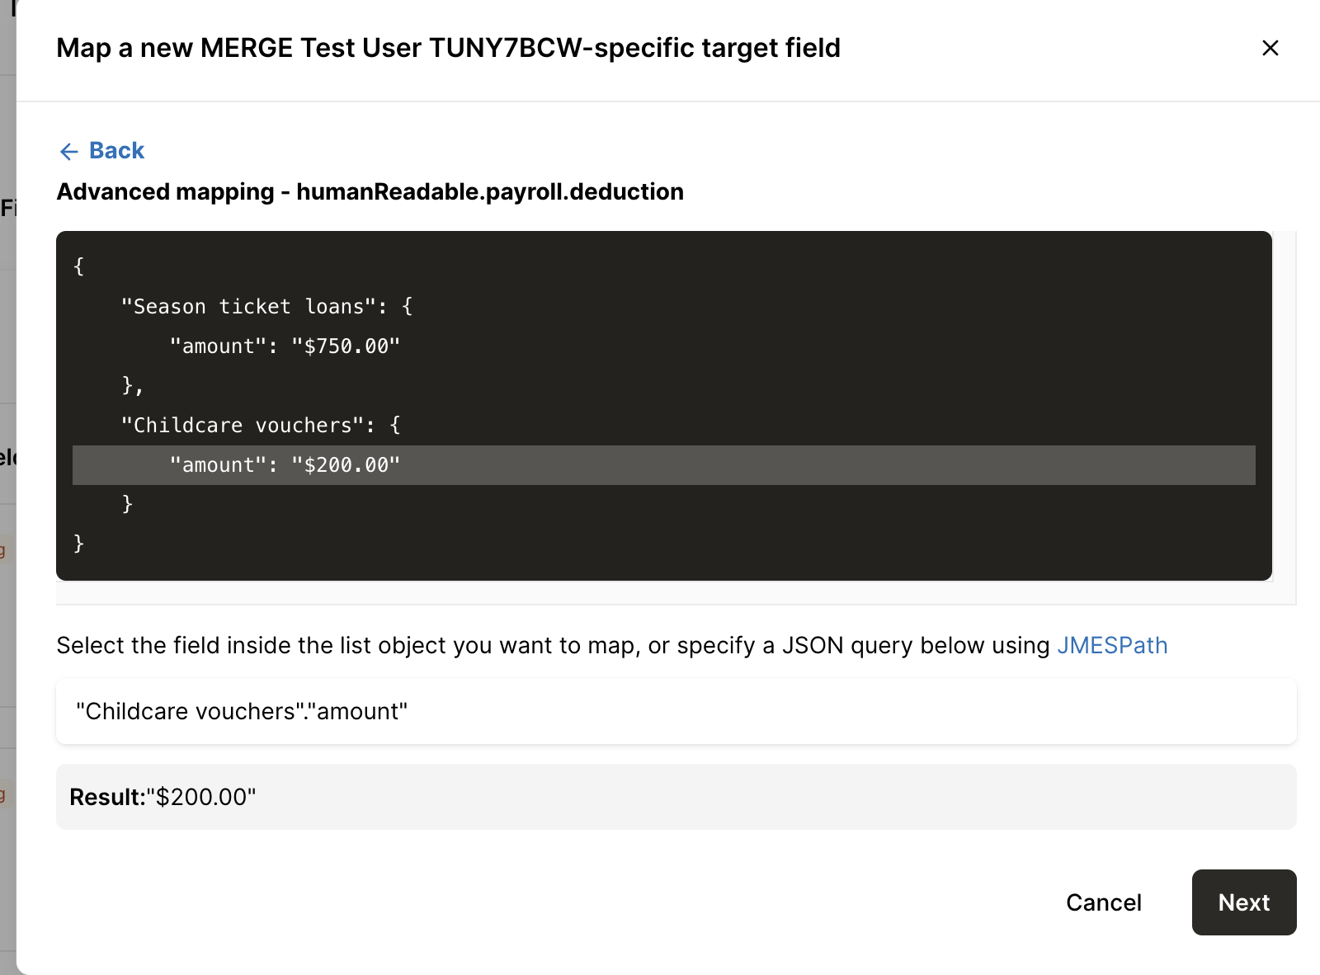This screenshot has height=975, width=1320.
Task: Focus the JMESPath query input field
Action: pyautogui.click(x=676, y=711)
